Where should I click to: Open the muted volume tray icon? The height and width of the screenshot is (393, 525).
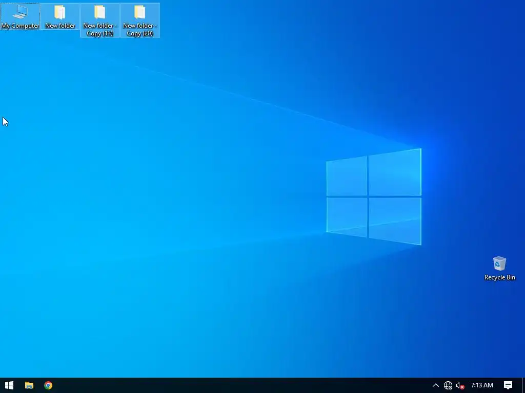pos(460,385)
